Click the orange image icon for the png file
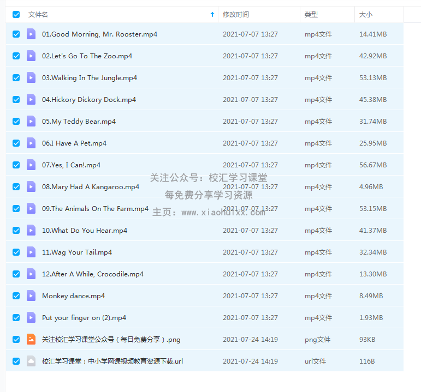This screenshot has height=392, width=421. (x=31, y=339)
